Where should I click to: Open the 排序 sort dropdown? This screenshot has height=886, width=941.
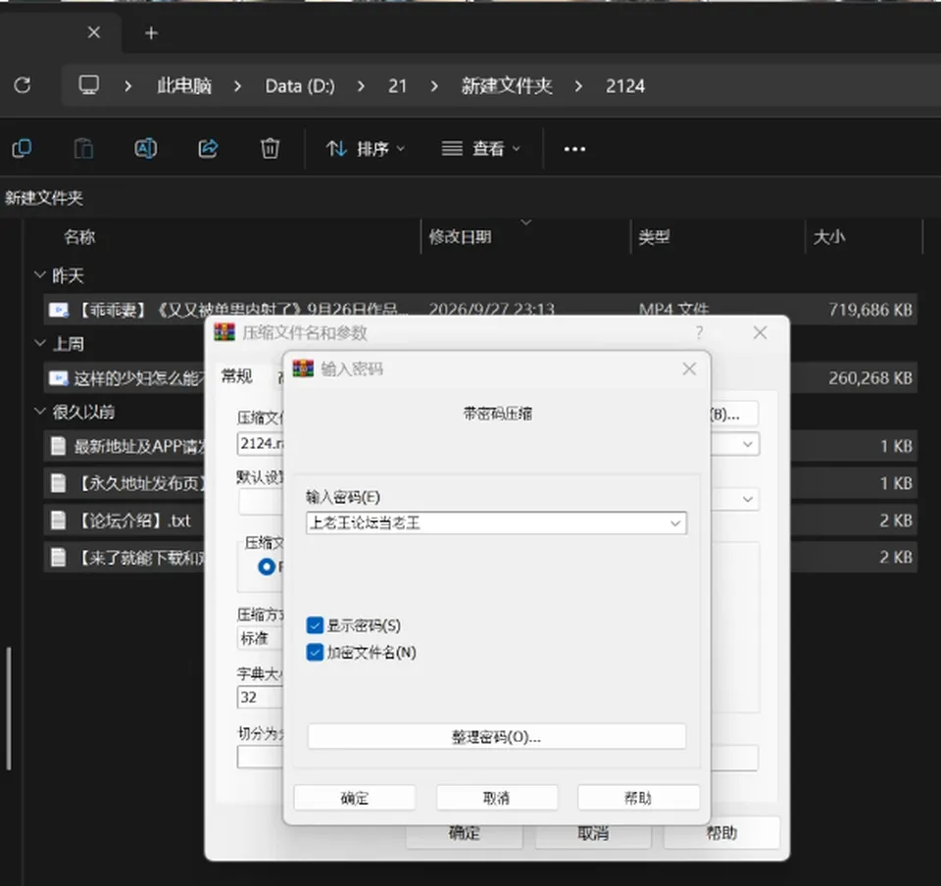click(x=366, y=148)
